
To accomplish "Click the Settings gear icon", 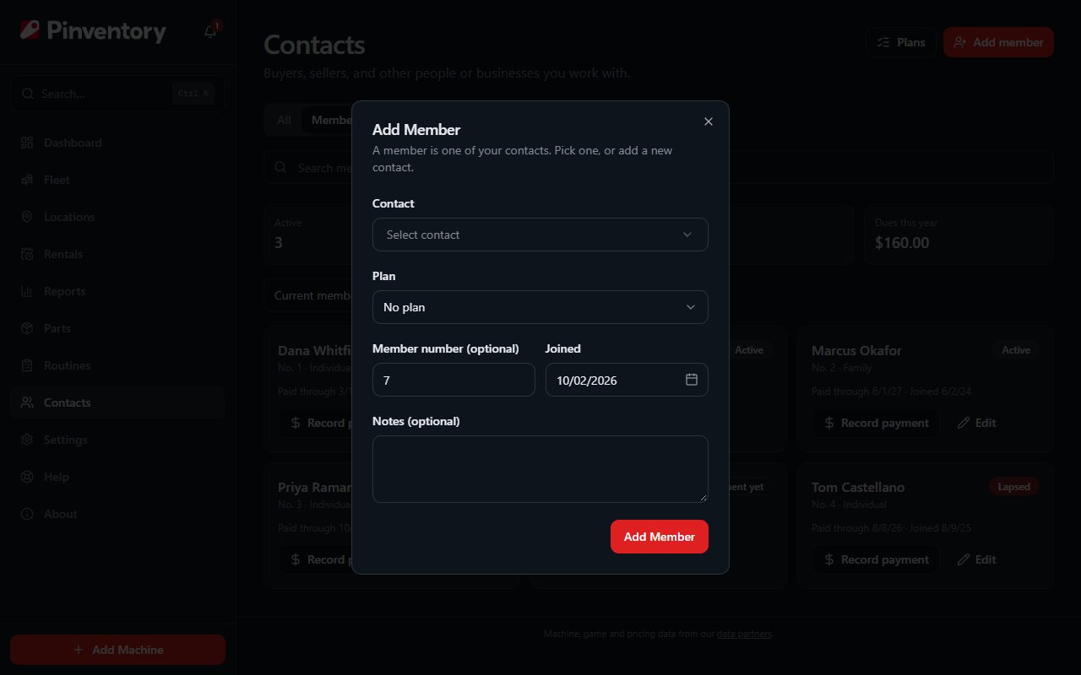I will 27,440.
